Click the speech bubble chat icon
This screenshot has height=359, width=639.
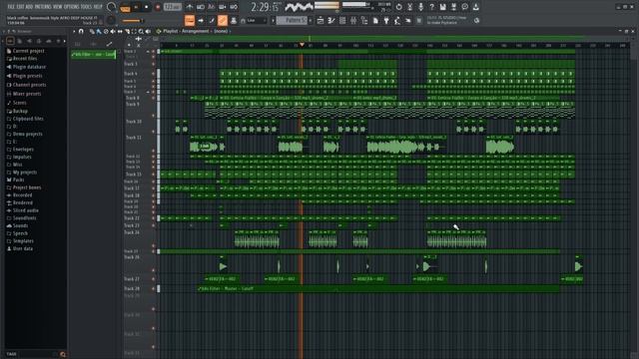[465, 7]
